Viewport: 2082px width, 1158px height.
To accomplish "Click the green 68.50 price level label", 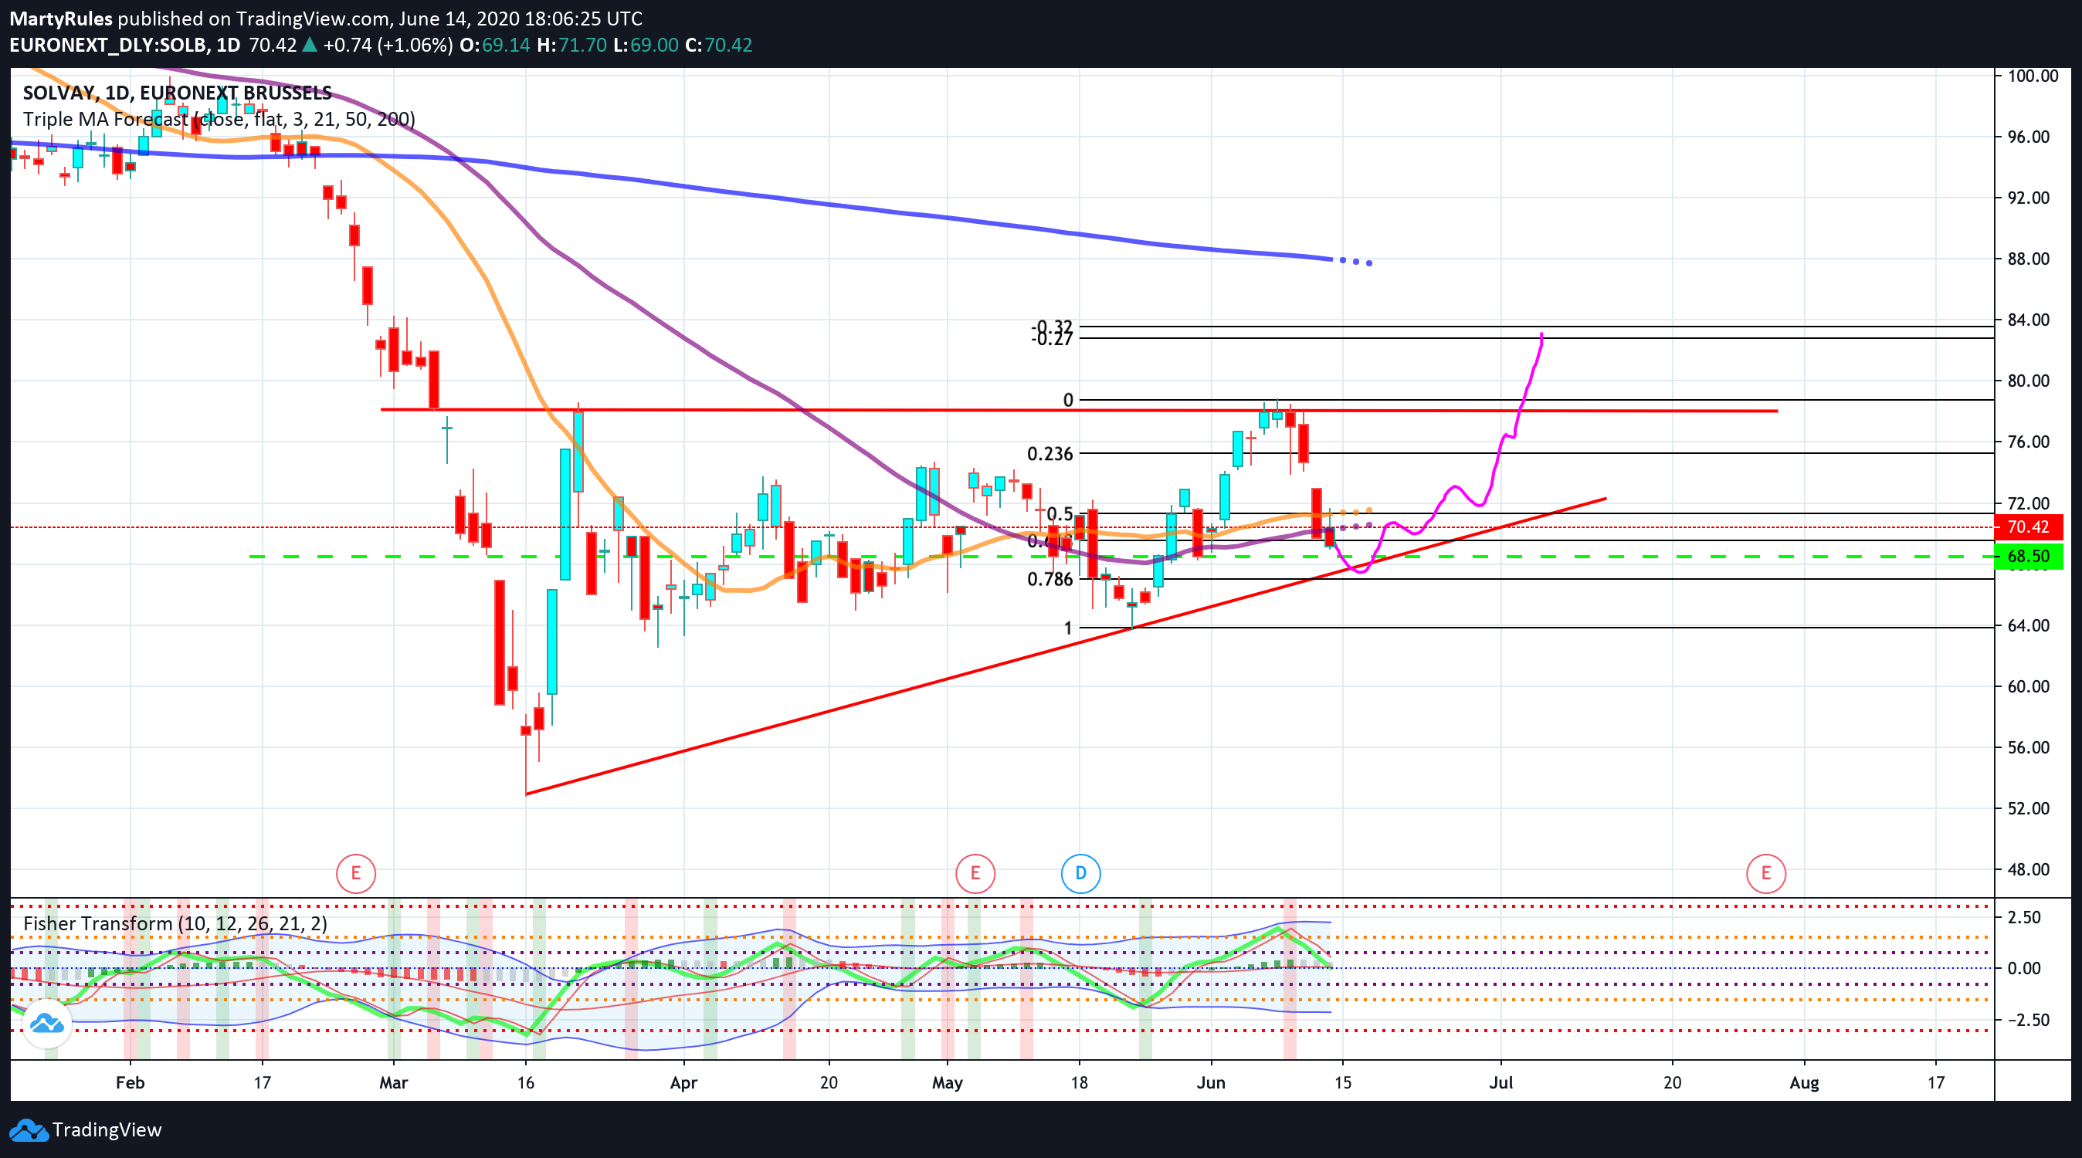I will click(x=2029, y=556).
